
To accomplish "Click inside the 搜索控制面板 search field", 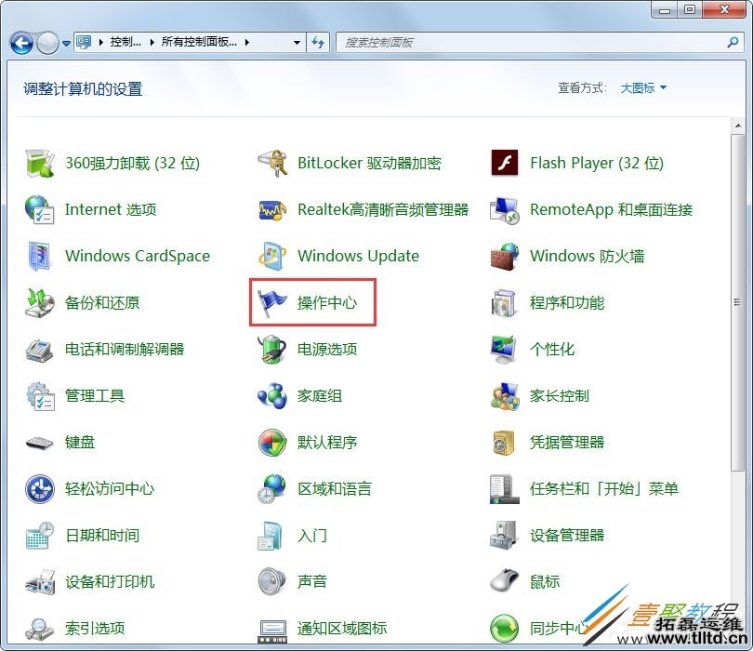I will 465,42.
